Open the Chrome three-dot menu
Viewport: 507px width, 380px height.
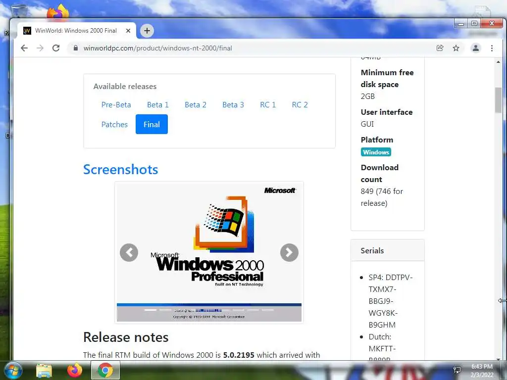pyautogui.click(x=492, y=48)
